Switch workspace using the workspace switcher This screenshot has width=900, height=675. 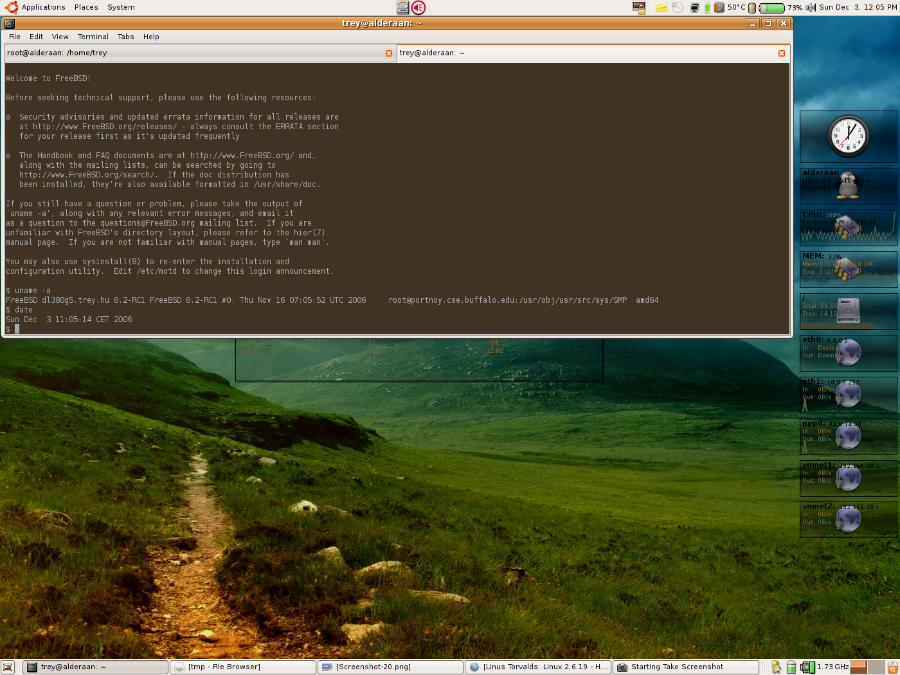867,667
